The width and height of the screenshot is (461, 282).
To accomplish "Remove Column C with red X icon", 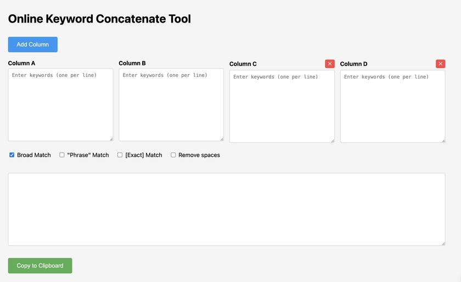I will [x=330, y=64].
